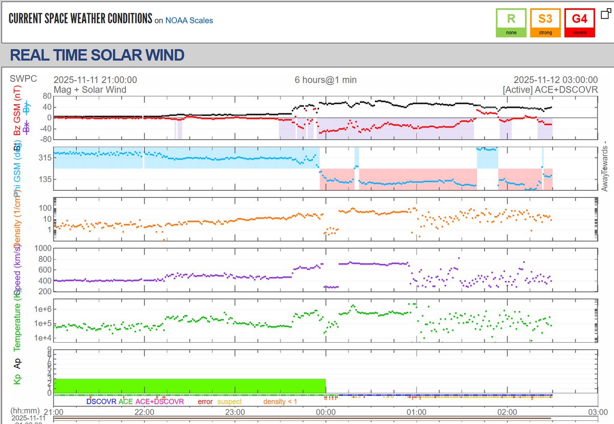This screenshot has height=424, width=614.
Task: Open the 6 hours@1 min range selector
Action: [x=326, y=80]
